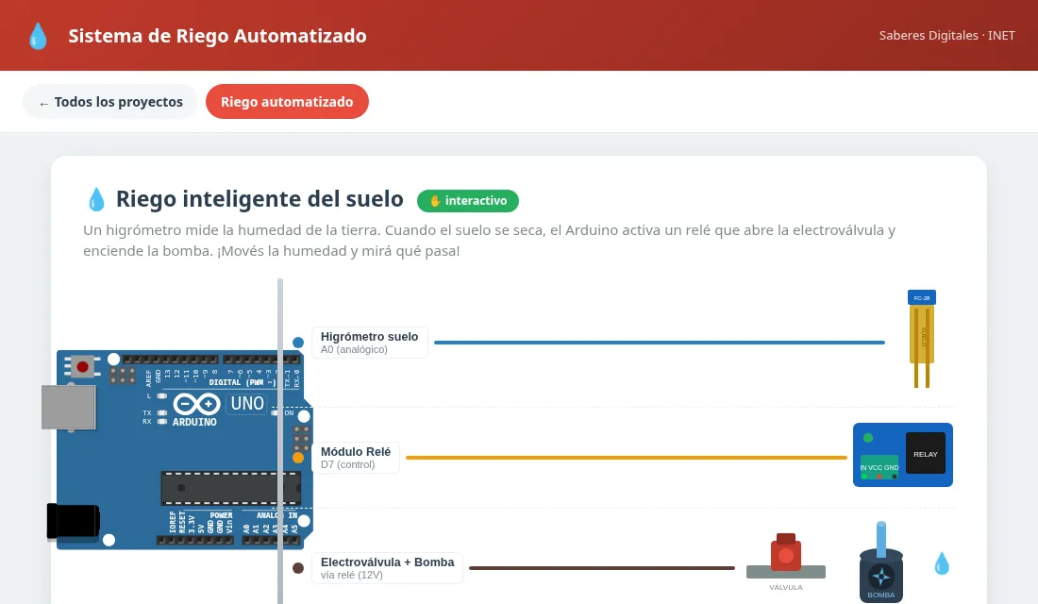Click the water drop beside the Riego inteligente title
The width and height of the screenshot is (1038, 604).
(96, 199)
